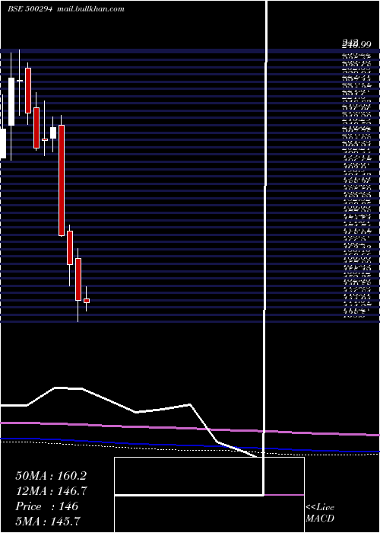Click the BSE 500294 ticker label
The image size is (380, 533).
point(30,9)
